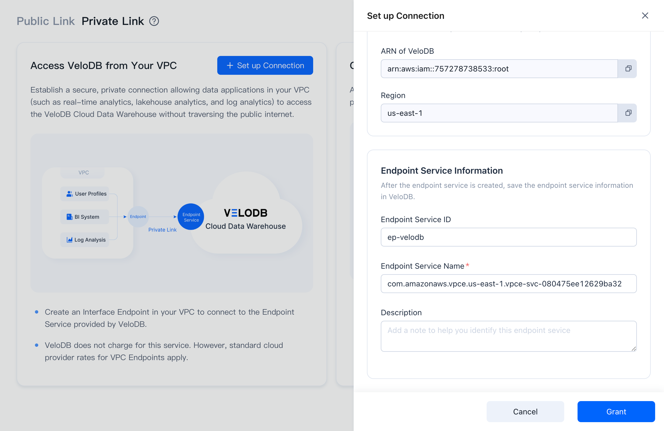Open Set up Connection dialog
This screenshot has height=431, width=664.
(x=265, y=65)
